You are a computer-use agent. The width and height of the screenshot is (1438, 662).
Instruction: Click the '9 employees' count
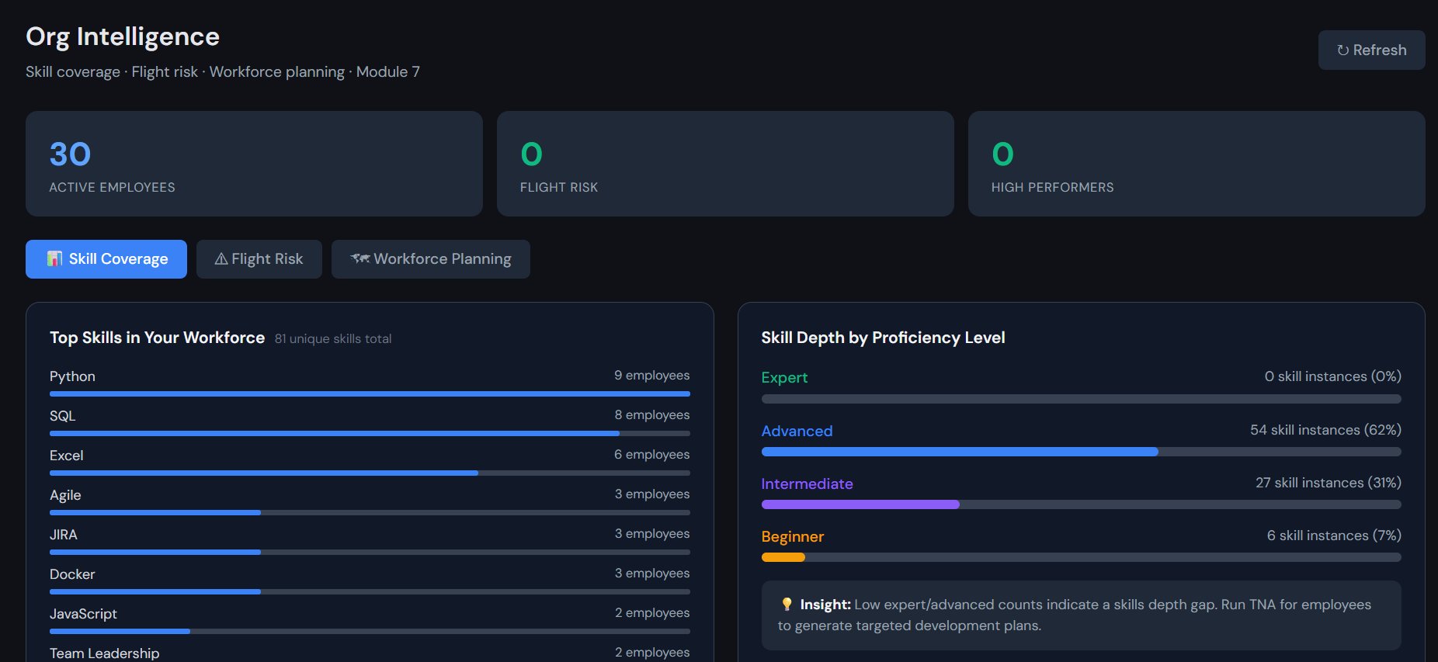[x=652, y=376]
